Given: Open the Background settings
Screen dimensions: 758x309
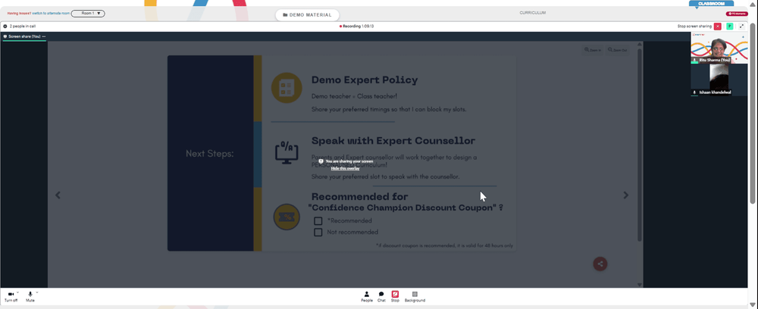Looking at the screenshot, I should pos(415,296).
